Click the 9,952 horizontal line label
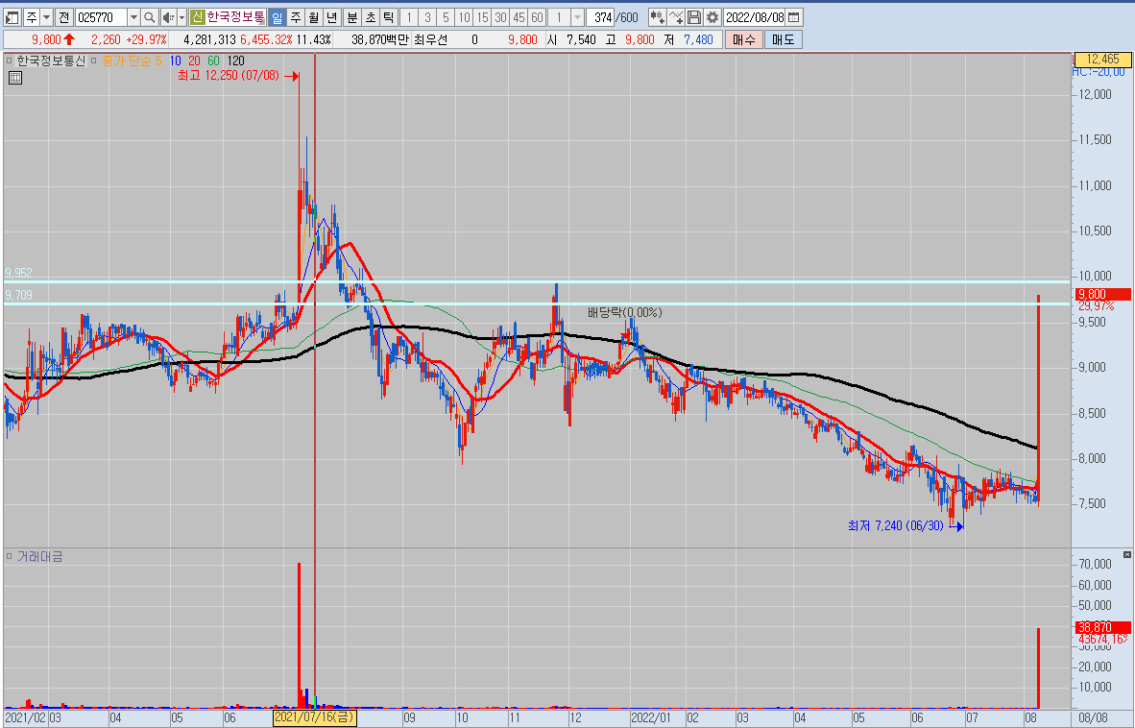The width and height of the screenshot is (1135, 728). coord(19,273)
